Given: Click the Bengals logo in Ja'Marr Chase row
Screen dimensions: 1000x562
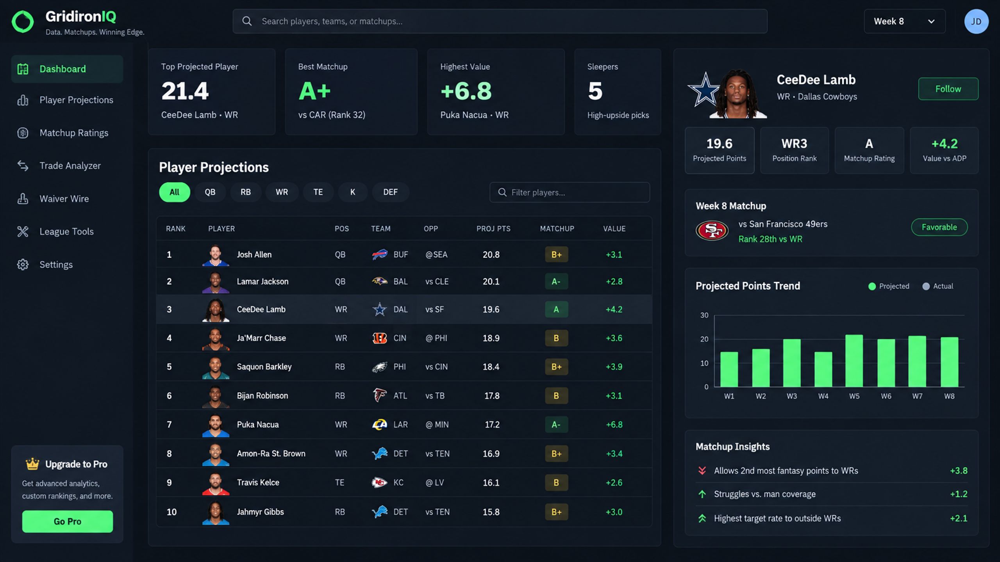Looking at the screenshot, I should (380, 338).
